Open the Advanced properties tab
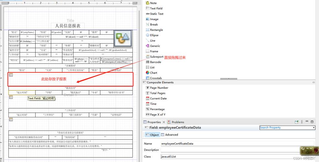This screenshot has height=162, width=319. 171,135
